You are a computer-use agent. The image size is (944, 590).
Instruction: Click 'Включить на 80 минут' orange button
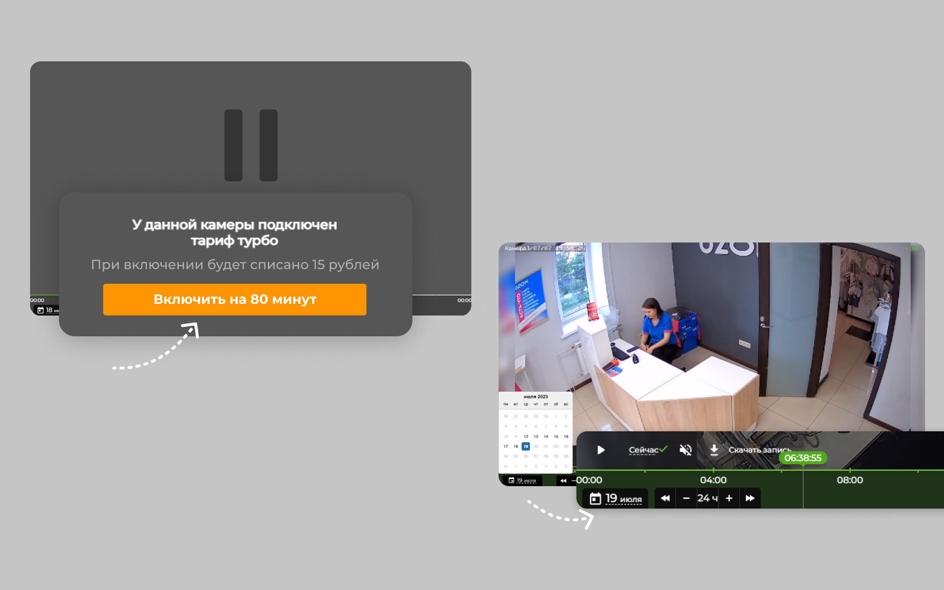pos(235,300)
